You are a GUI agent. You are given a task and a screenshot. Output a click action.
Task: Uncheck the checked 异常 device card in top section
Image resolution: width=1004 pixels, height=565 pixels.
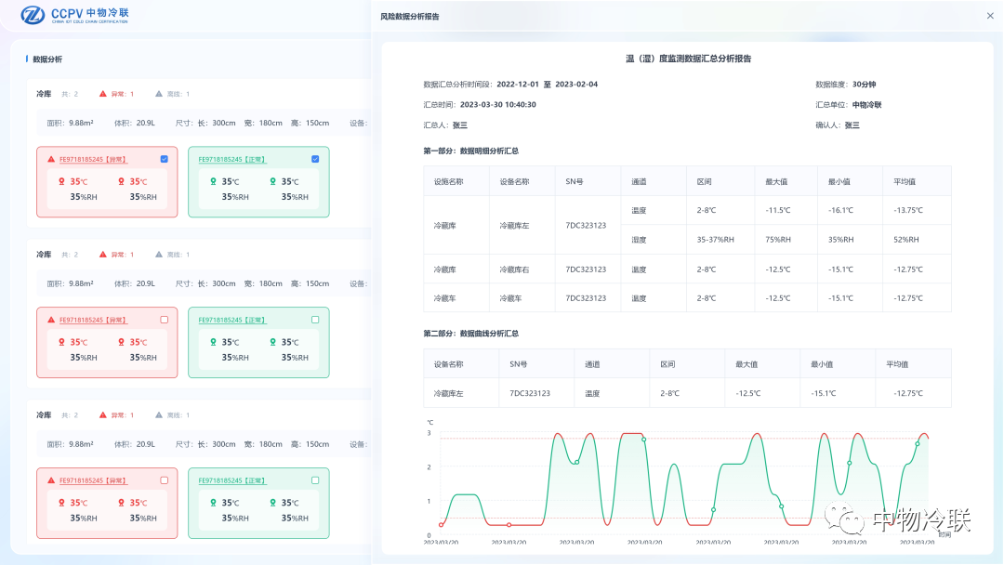tap(164, 159)
